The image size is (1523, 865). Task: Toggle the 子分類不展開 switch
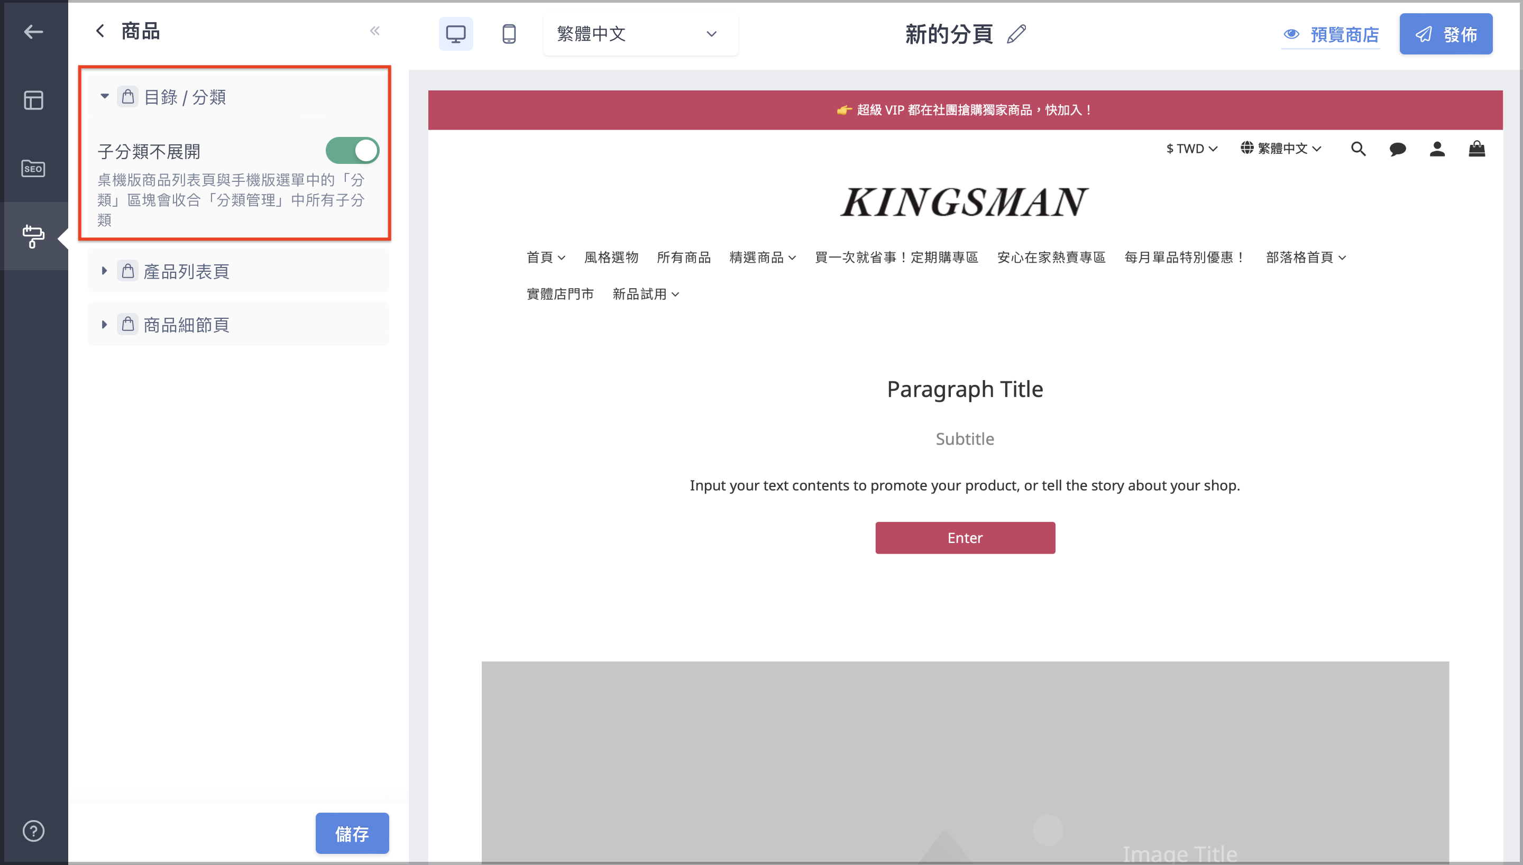click(352, 151)
